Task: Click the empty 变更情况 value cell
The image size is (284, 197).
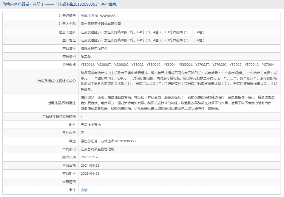Action: point(179,182)
